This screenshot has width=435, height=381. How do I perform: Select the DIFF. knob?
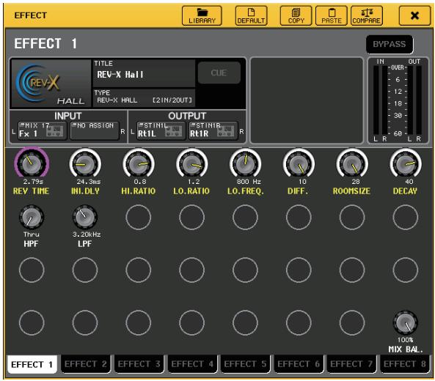coord(299,163)
